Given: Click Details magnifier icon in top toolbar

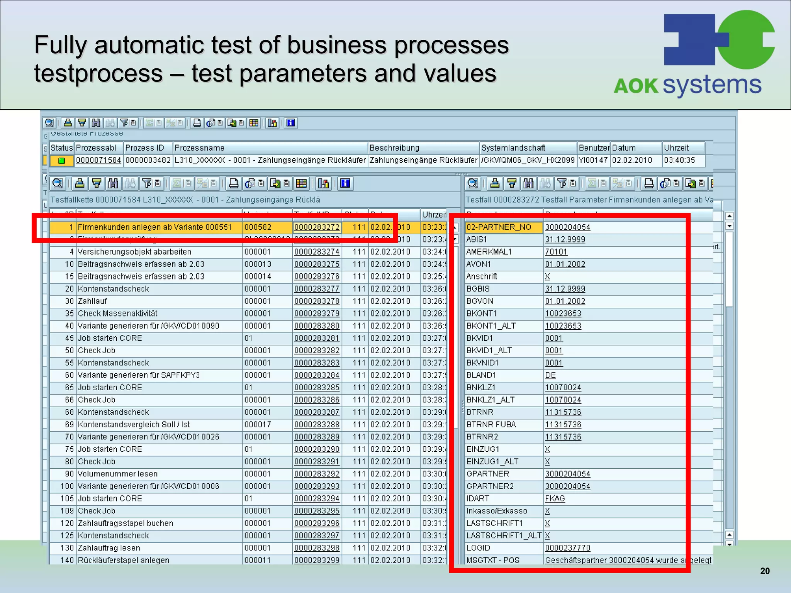Looking at the screenshot, I should [49, 123].
